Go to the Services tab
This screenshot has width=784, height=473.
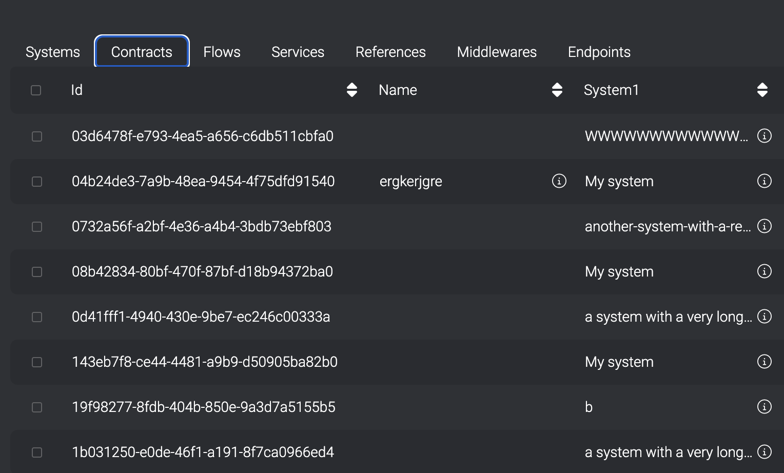298,52
